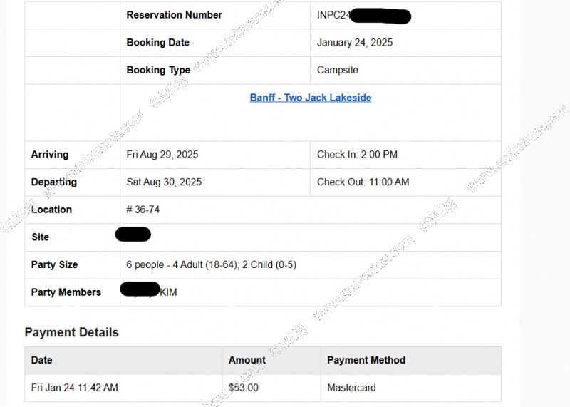570x407 pixels.
Task: Click the Campsite booking type value
Action: pyautogui.click(x=337, y=70)
